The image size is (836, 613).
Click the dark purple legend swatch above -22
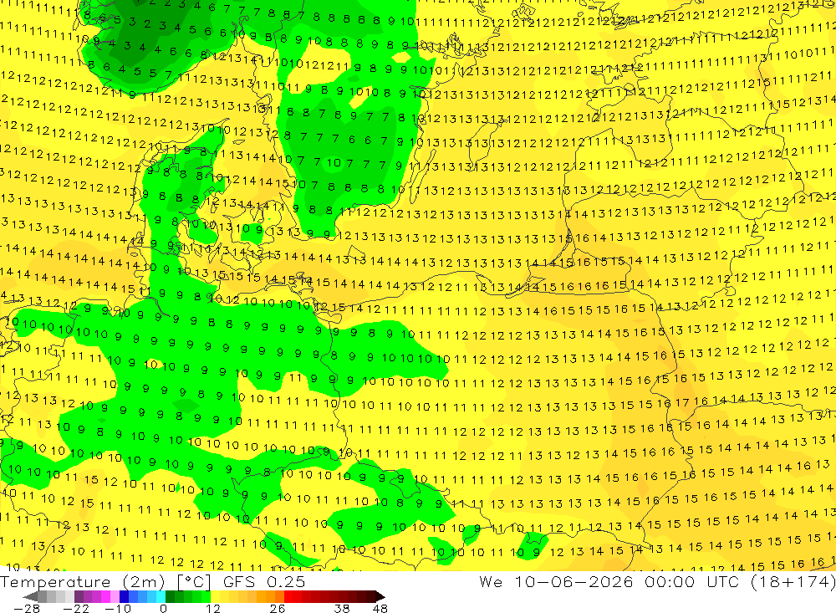(79, 597)
